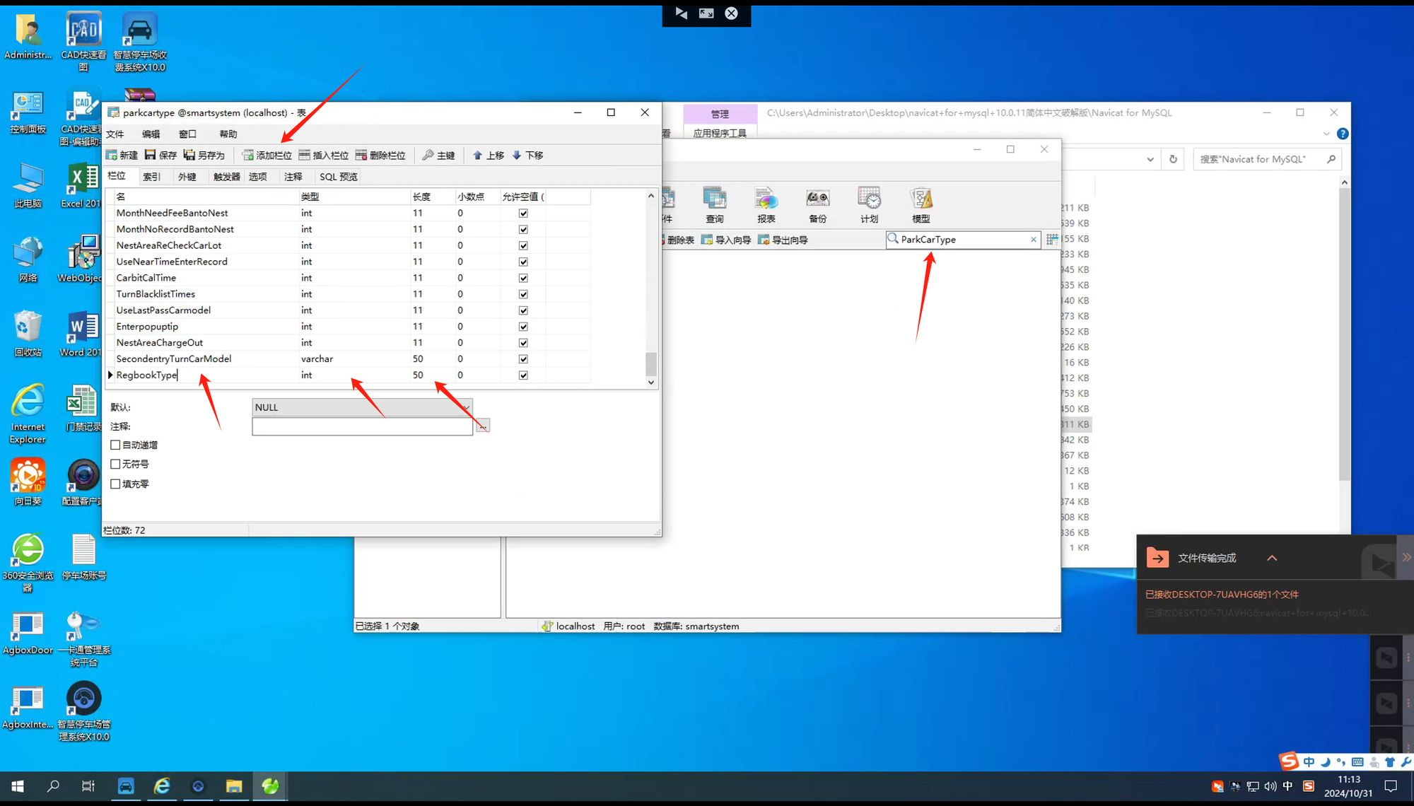Click 导出向导 (Export Wizard) in Navicat

[783, 240]
